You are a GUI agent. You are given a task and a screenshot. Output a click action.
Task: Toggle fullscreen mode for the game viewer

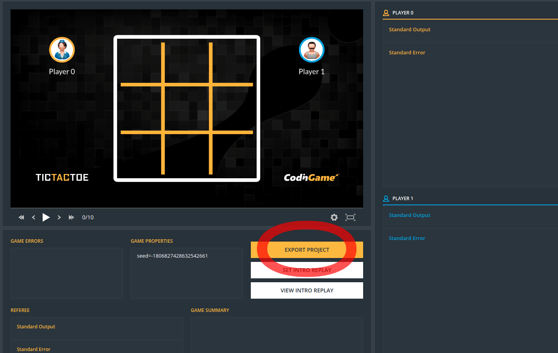coord(350,217)
